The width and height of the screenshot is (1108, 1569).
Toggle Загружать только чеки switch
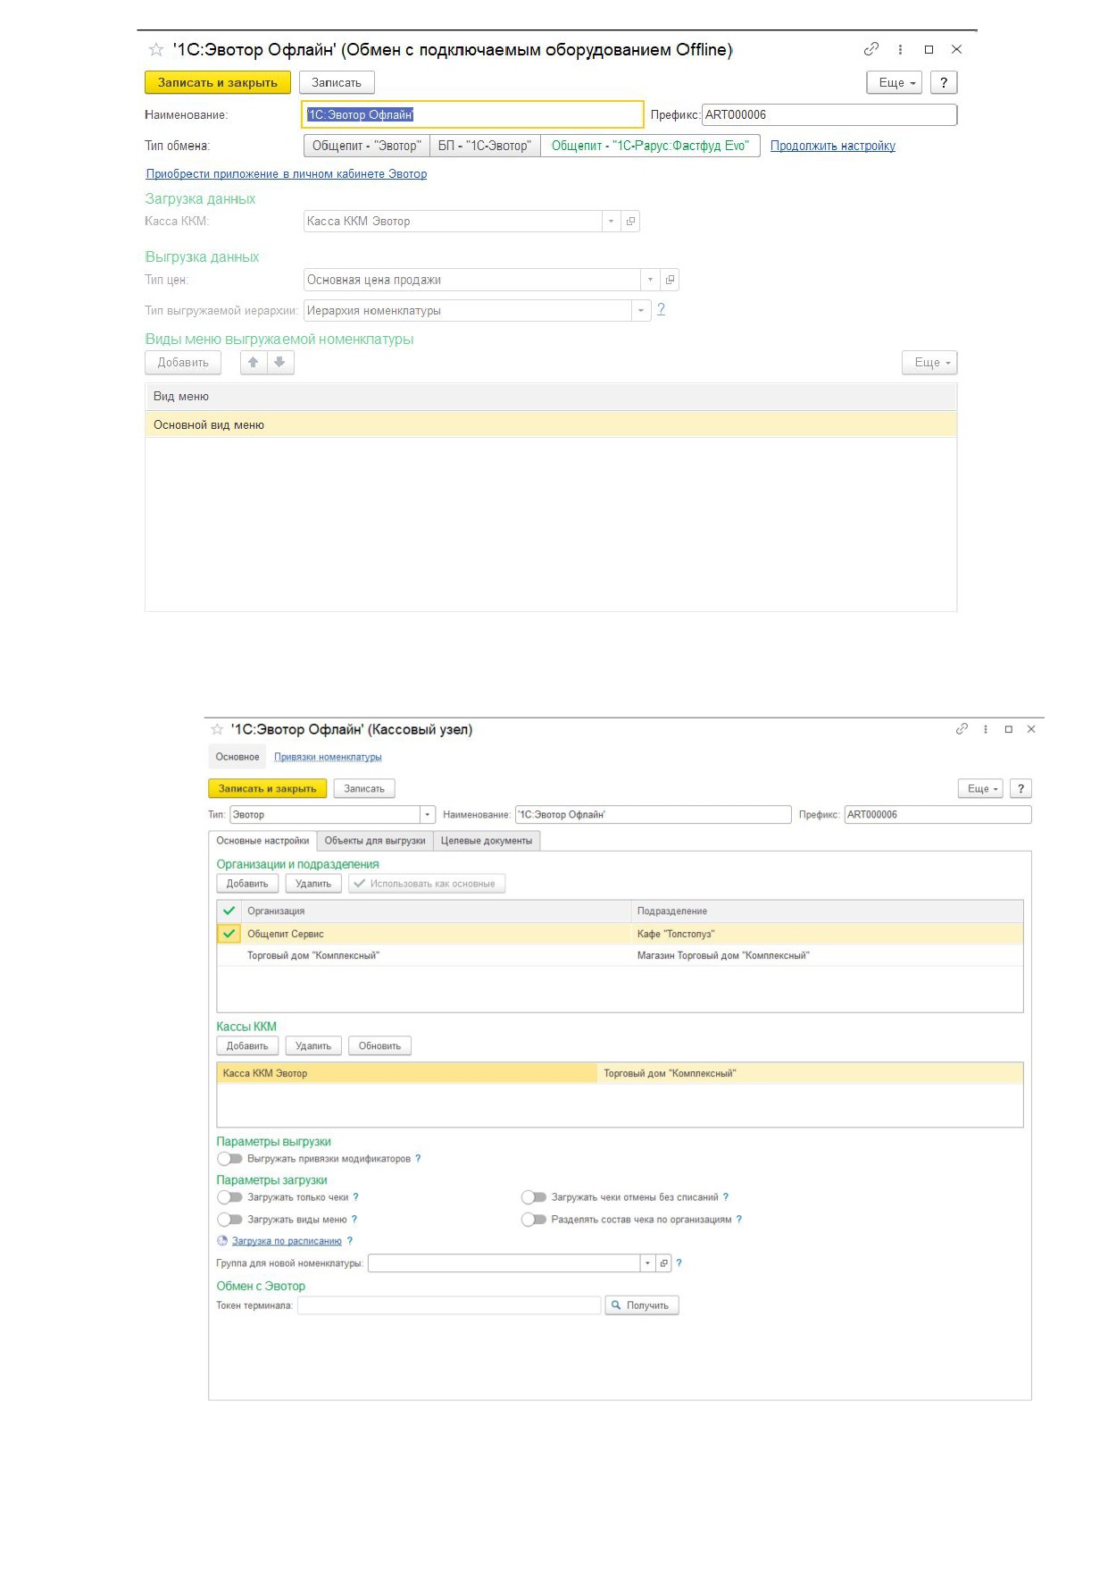pyautogui.click(x=229, y=1197)
